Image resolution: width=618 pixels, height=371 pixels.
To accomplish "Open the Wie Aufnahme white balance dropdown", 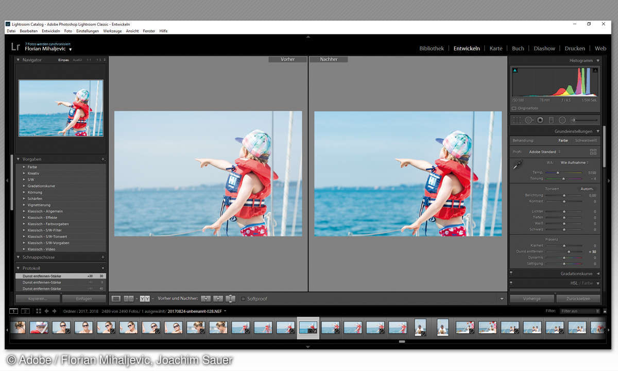I will click(x=575, y=162).
